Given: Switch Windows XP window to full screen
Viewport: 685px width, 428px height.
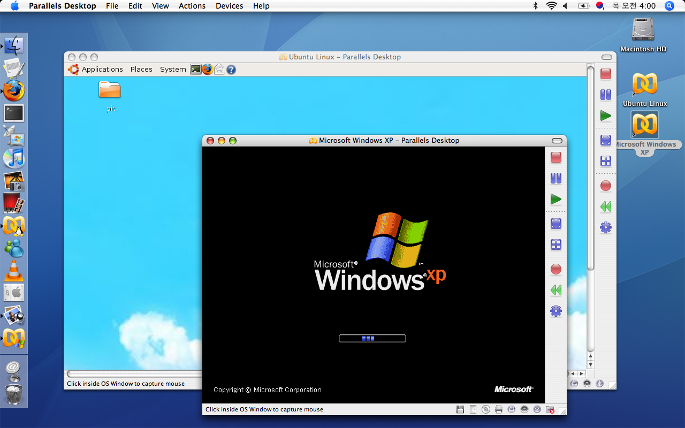Looking at the screenshot, I should click(x=556, y=224).
